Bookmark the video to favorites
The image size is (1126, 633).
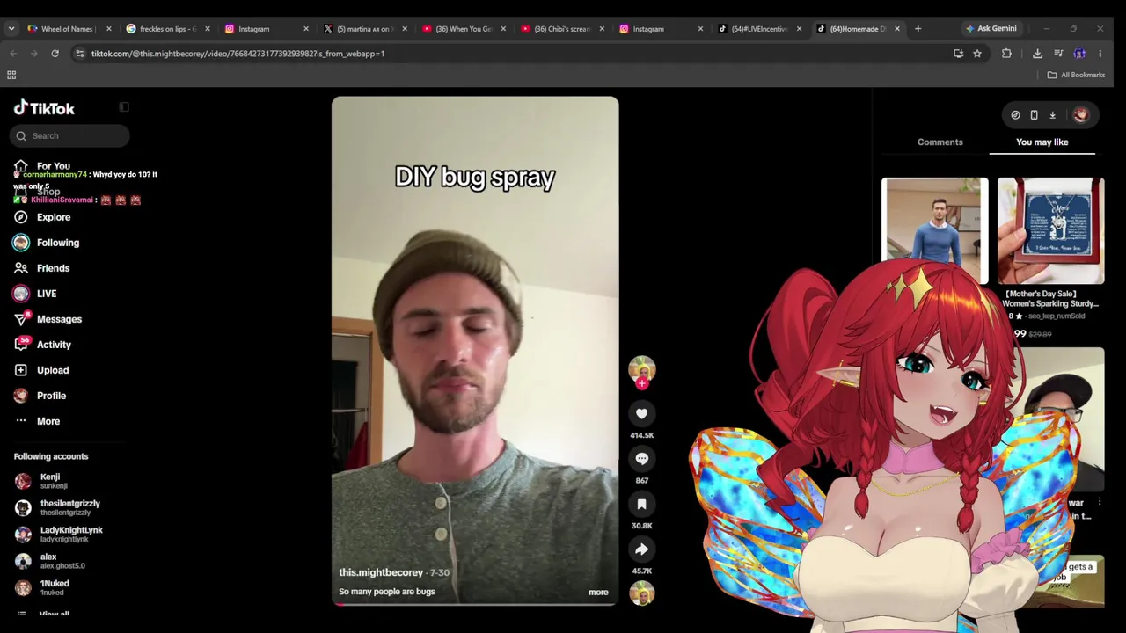pos(641,505)
